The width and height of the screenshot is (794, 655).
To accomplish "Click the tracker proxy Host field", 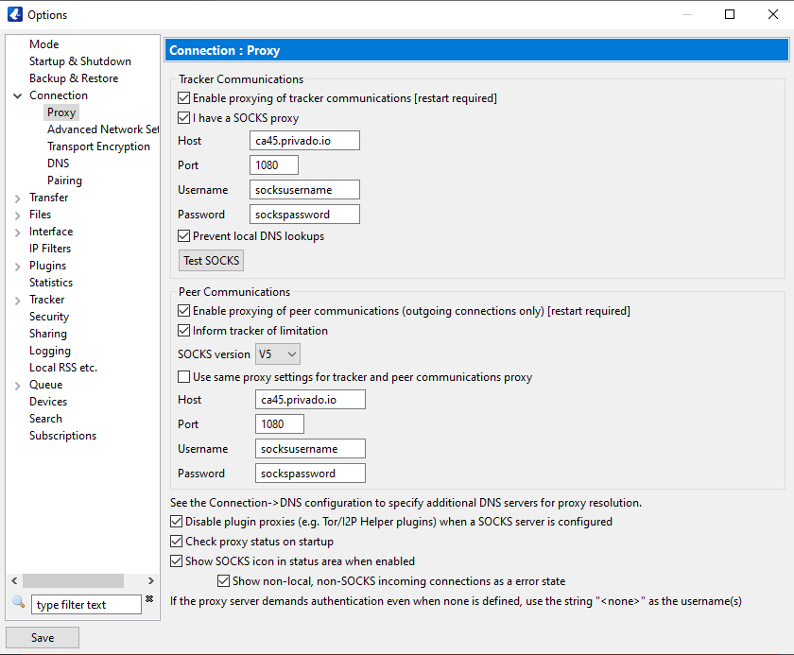I will 305,141.
